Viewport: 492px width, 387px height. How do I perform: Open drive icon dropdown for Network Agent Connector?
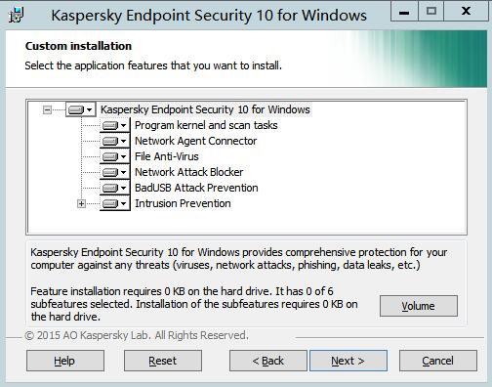[x=114, y=141]
